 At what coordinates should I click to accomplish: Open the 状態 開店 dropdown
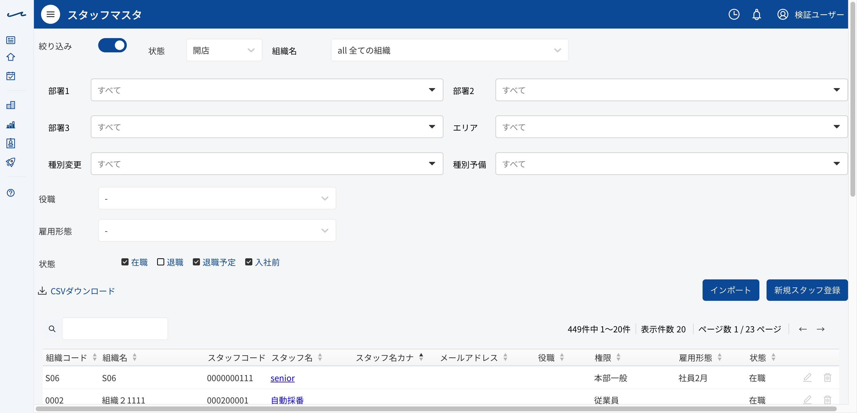224,50
